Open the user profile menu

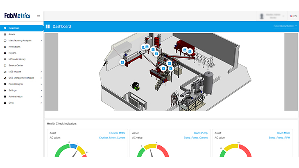pyautogui.click(x=272, y=16)
